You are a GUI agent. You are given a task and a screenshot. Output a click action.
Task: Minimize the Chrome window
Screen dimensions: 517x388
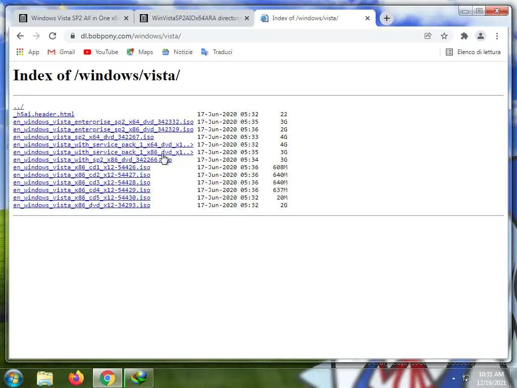[466, 11]
